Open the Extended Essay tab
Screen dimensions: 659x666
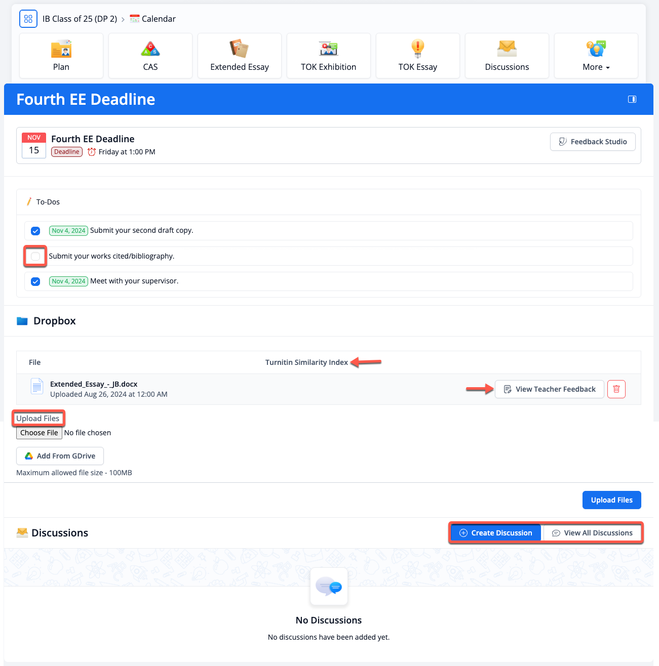240,56
